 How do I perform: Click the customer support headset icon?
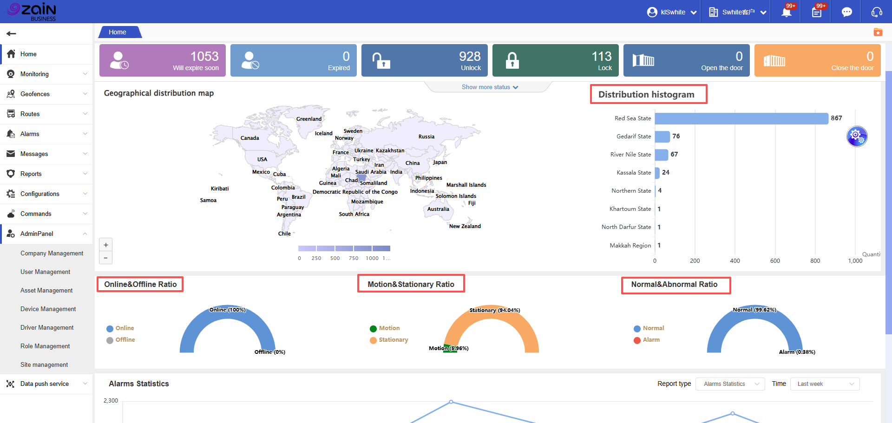[876, 12]
